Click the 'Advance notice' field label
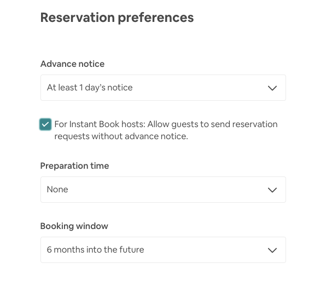The height and width of the screenshot is (286, 332). pyautogui.click(x=72, y=64)
